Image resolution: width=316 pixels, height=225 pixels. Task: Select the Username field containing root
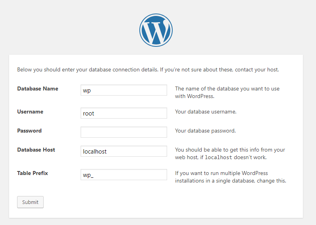(x=124, y=113)
